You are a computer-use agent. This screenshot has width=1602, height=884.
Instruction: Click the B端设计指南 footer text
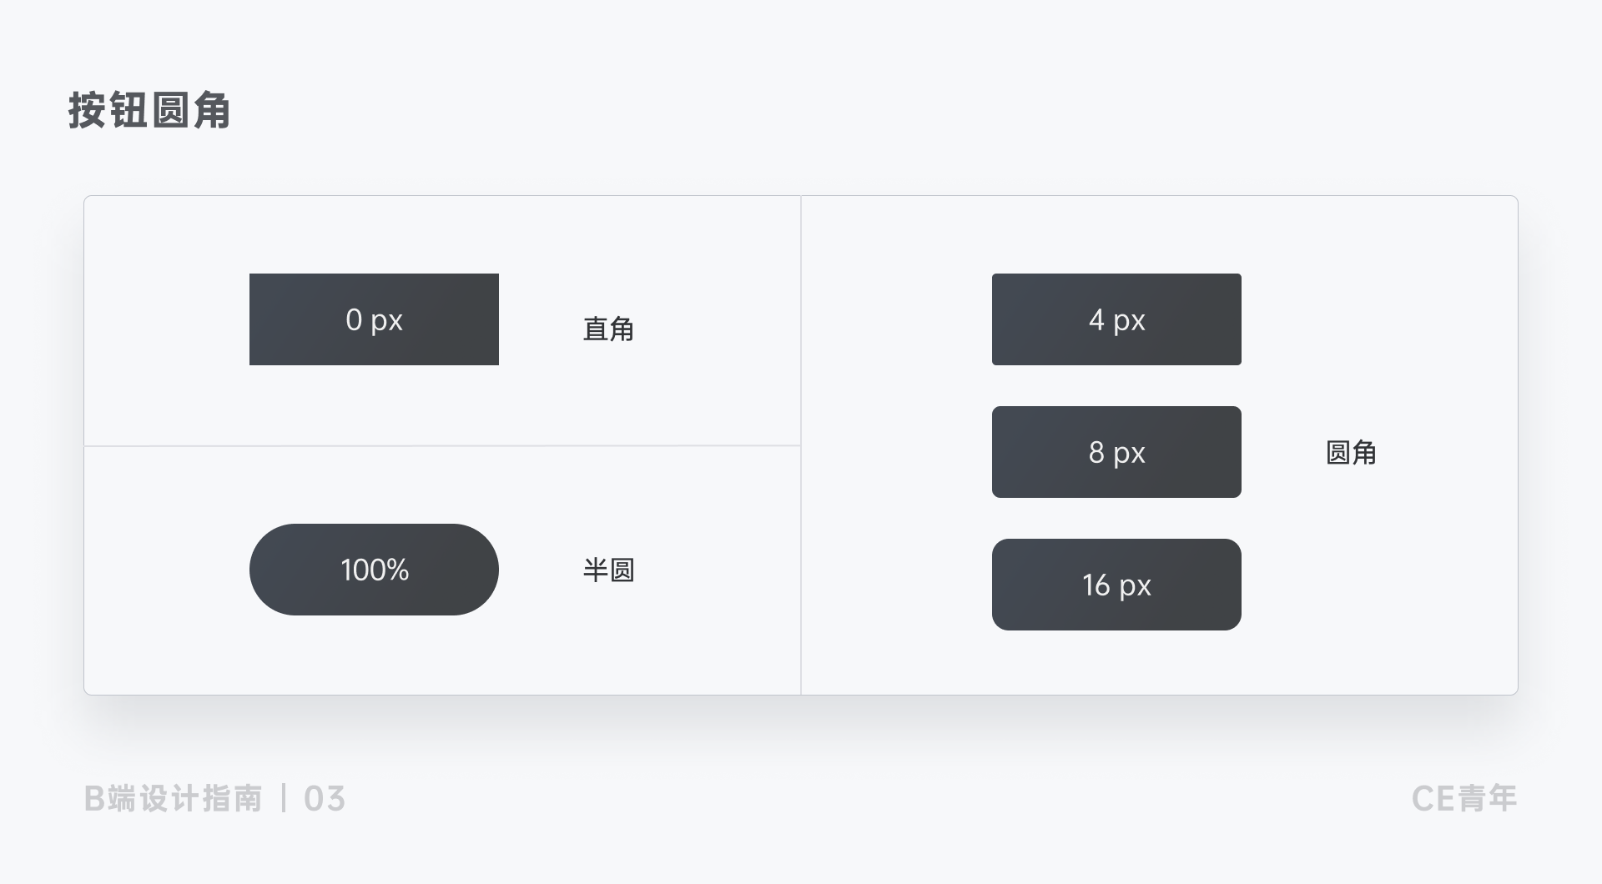point(174,799)
